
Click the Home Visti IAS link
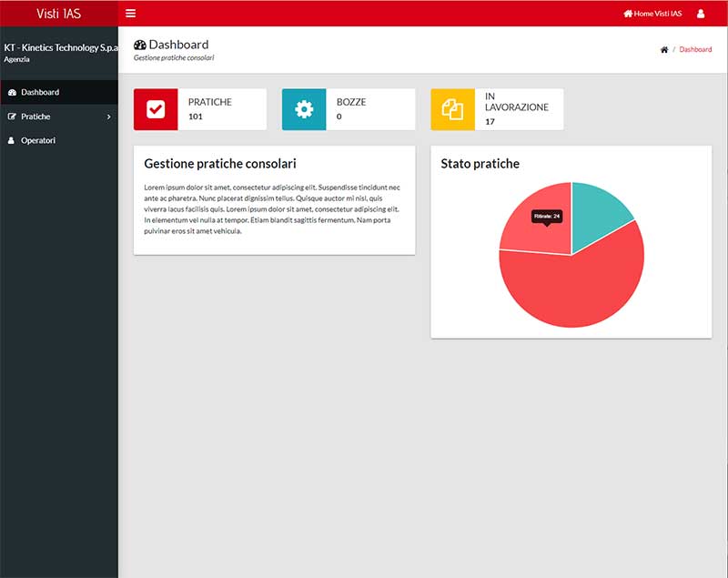pos(652,14)
